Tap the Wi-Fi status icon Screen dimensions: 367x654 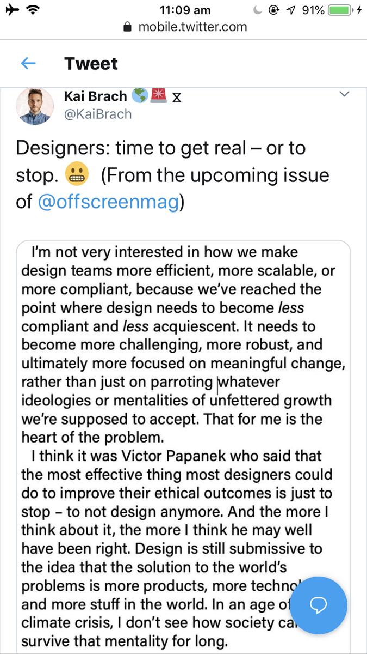(35, 10)
